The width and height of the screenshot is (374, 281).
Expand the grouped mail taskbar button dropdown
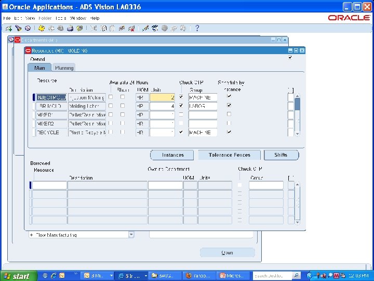click(111, 275)
